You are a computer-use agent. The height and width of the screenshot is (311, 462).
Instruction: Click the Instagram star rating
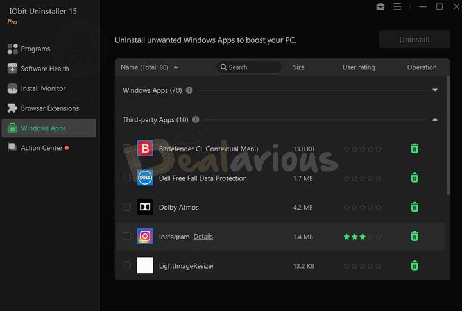click(x=363, y=237)
